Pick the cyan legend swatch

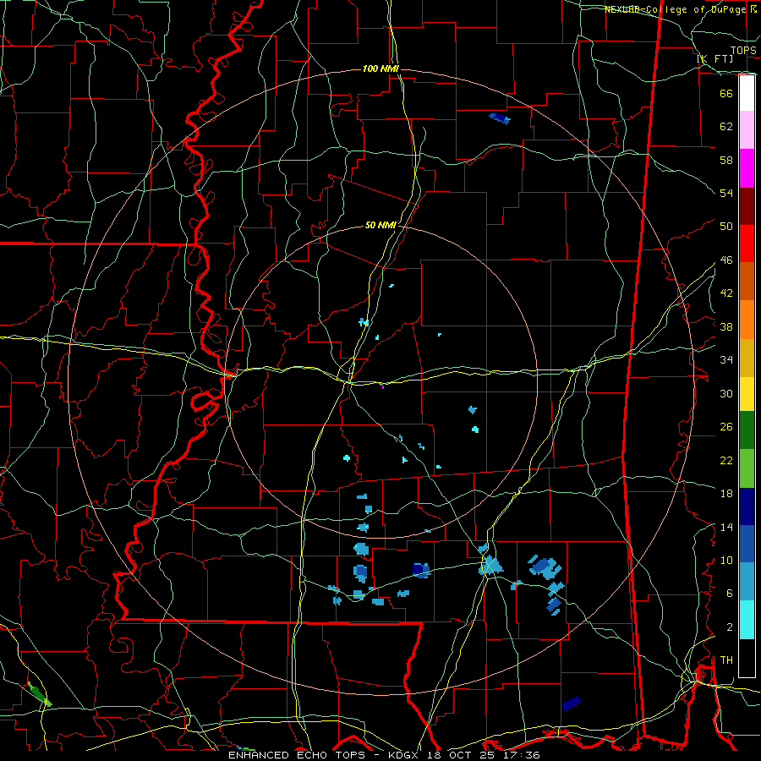click(747, 620)
